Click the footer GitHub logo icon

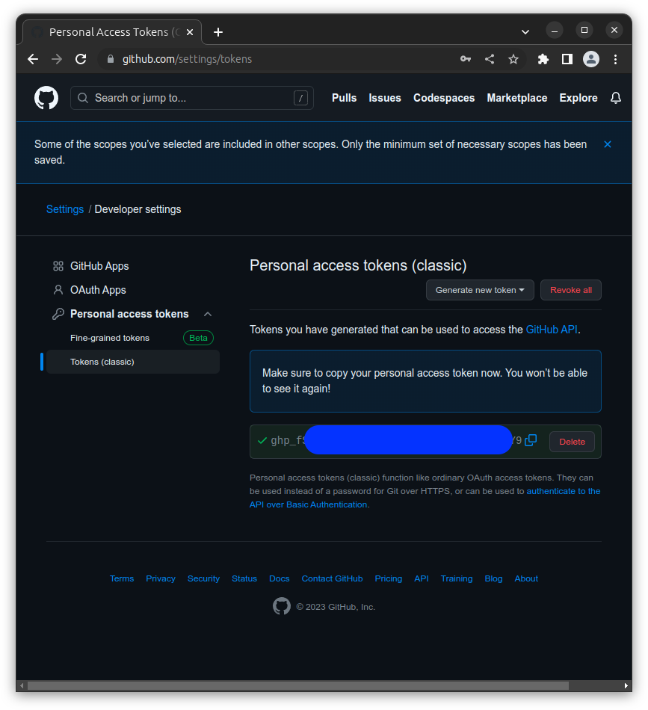(282, 606)
